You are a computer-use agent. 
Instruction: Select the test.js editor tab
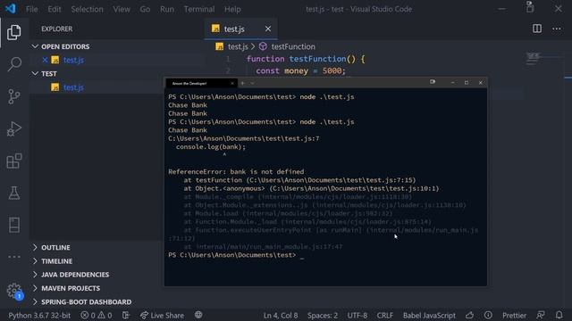click(240, 29)
